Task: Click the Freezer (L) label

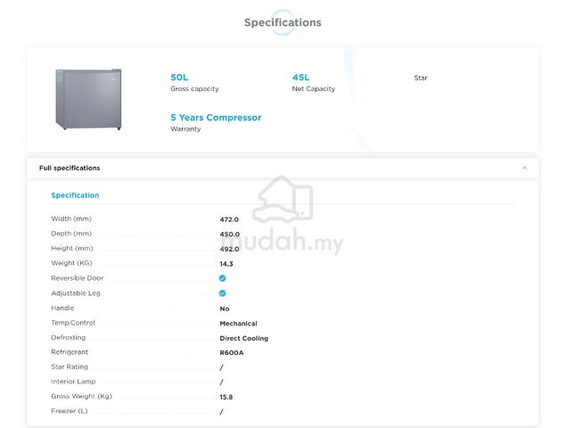Action: click(x=70, y=411)
